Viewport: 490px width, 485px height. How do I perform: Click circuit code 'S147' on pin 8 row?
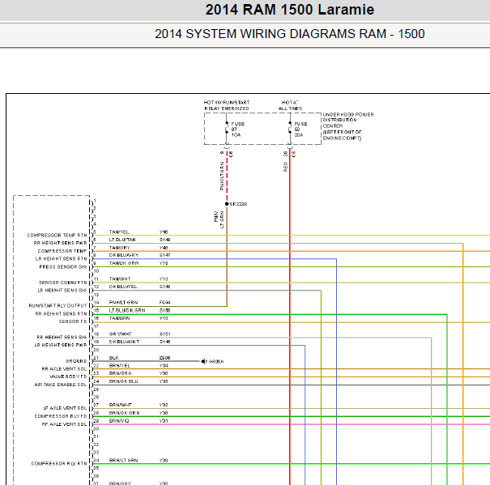164,255
